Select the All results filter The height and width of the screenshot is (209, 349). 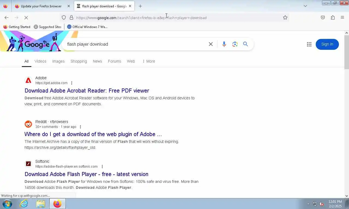(x=26, y=61)
